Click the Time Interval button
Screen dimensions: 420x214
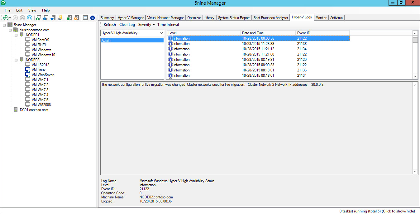tap(168, 25)
